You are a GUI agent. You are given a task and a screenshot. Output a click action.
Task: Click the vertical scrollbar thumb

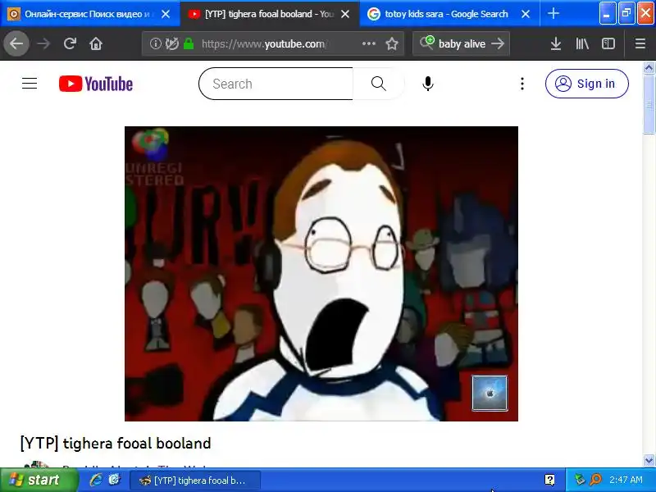649,104
